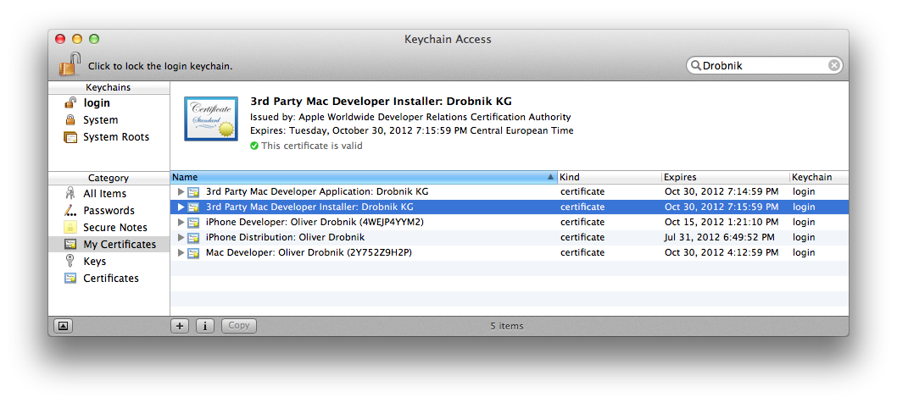Image resolution: width=897 pixels, height=403 pixels.
Task: Expand the 3rd Party Mac Developer Application row
Action: 181,191
